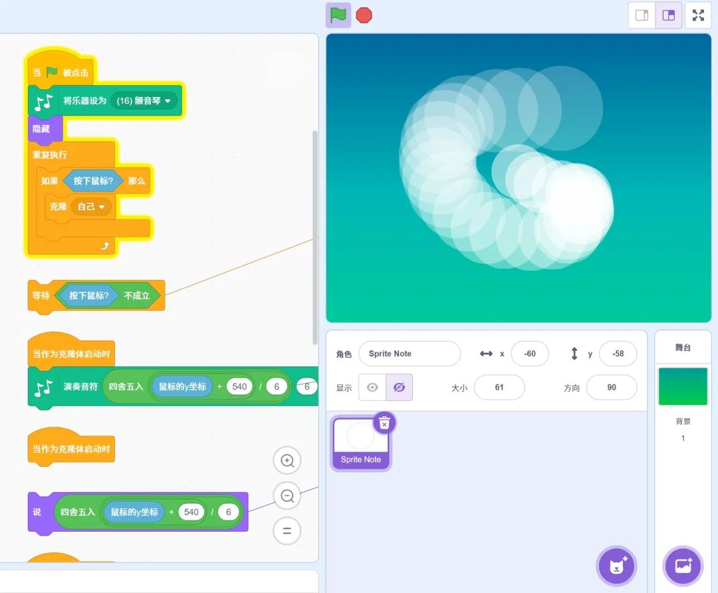Delete the Sprite Note sprite with trash icon

(384, 423)
